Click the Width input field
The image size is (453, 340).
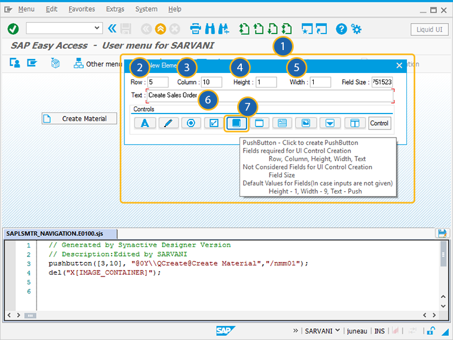pyautogui.click(x=320, y=82)
